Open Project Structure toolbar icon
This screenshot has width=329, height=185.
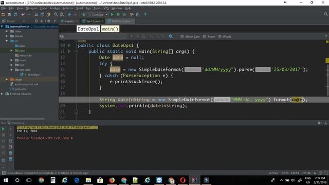138,14
